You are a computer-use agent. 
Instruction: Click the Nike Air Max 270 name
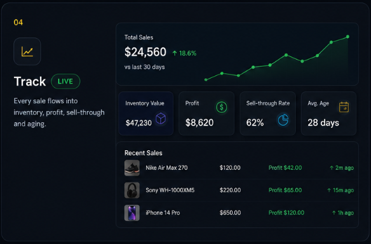coord(166,168)
